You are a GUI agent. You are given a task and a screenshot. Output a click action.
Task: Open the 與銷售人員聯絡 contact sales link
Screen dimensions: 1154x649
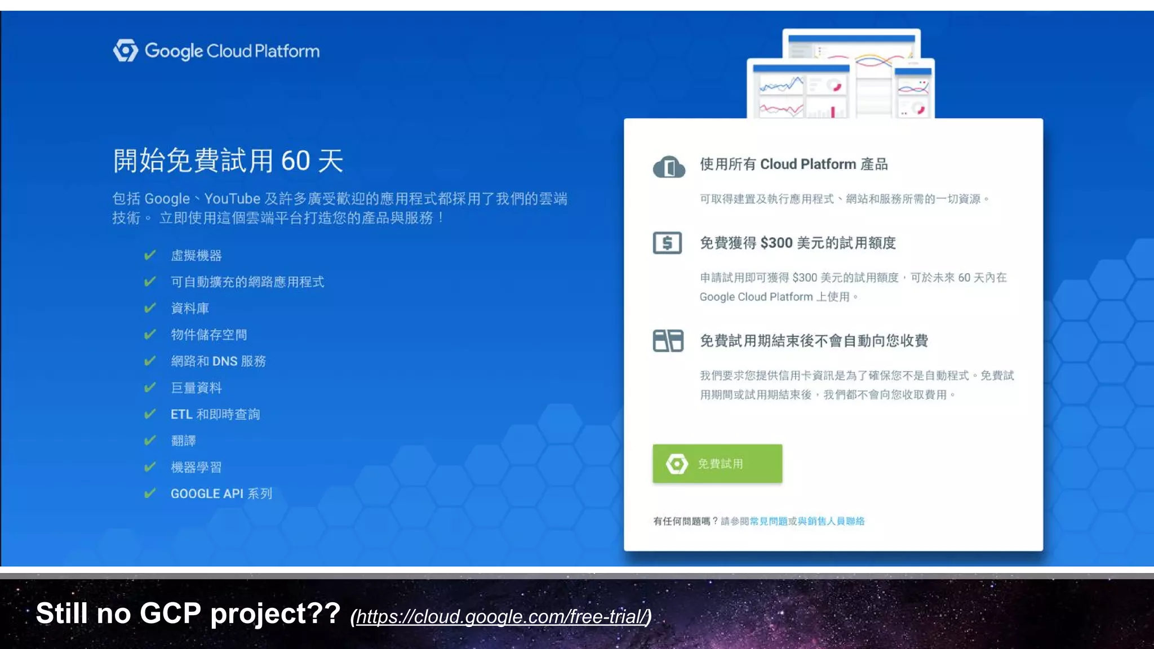[831, 521]
